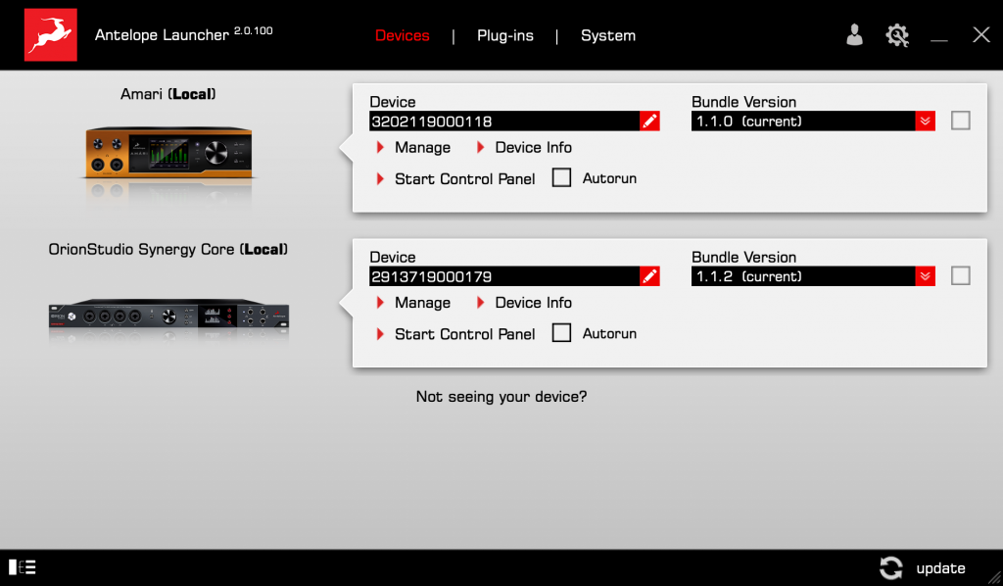Image resolution: width=1003 pixels, height=586 pixels.
Task: Click the window resize grip corner
Action: point(995,578)
